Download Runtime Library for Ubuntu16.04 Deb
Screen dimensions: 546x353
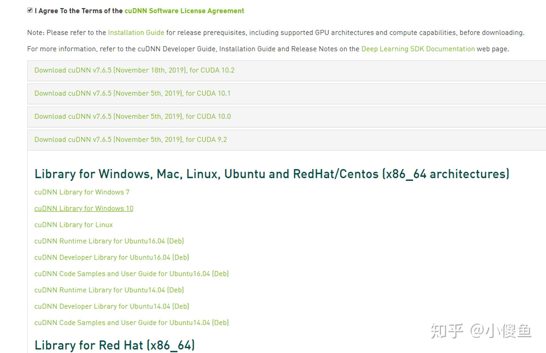109,241
